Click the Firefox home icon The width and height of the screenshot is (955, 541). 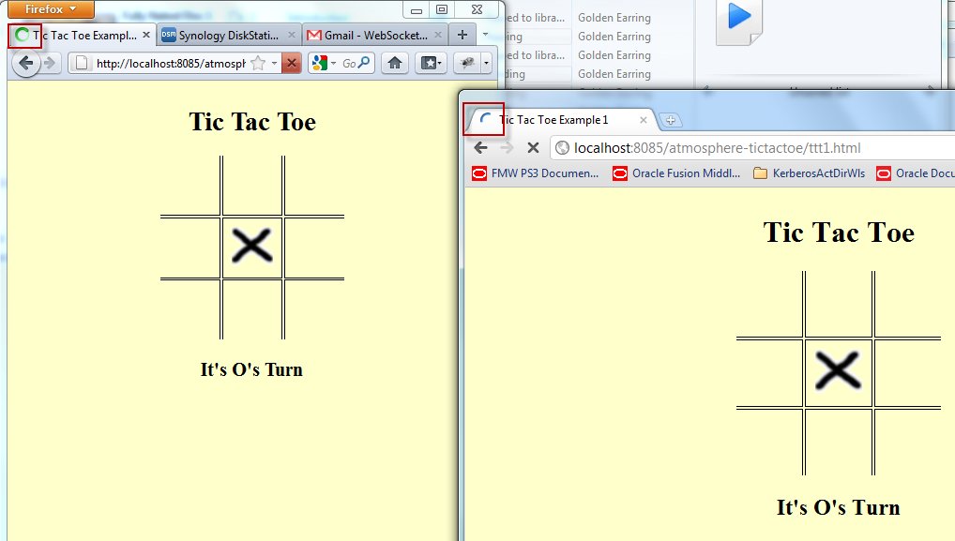[x=395, y=63]
